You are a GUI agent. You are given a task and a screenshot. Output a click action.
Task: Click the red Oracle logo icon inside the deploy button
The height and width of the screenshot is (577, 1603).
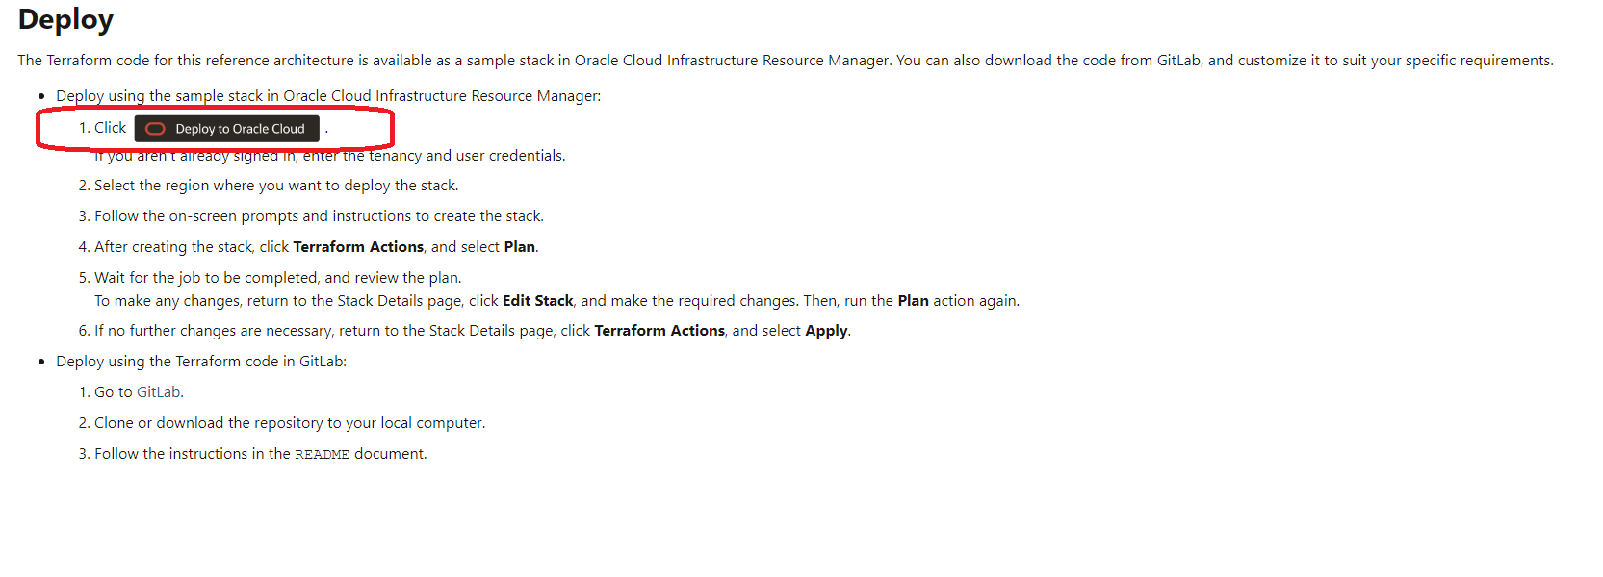click(x=155, y=129)
